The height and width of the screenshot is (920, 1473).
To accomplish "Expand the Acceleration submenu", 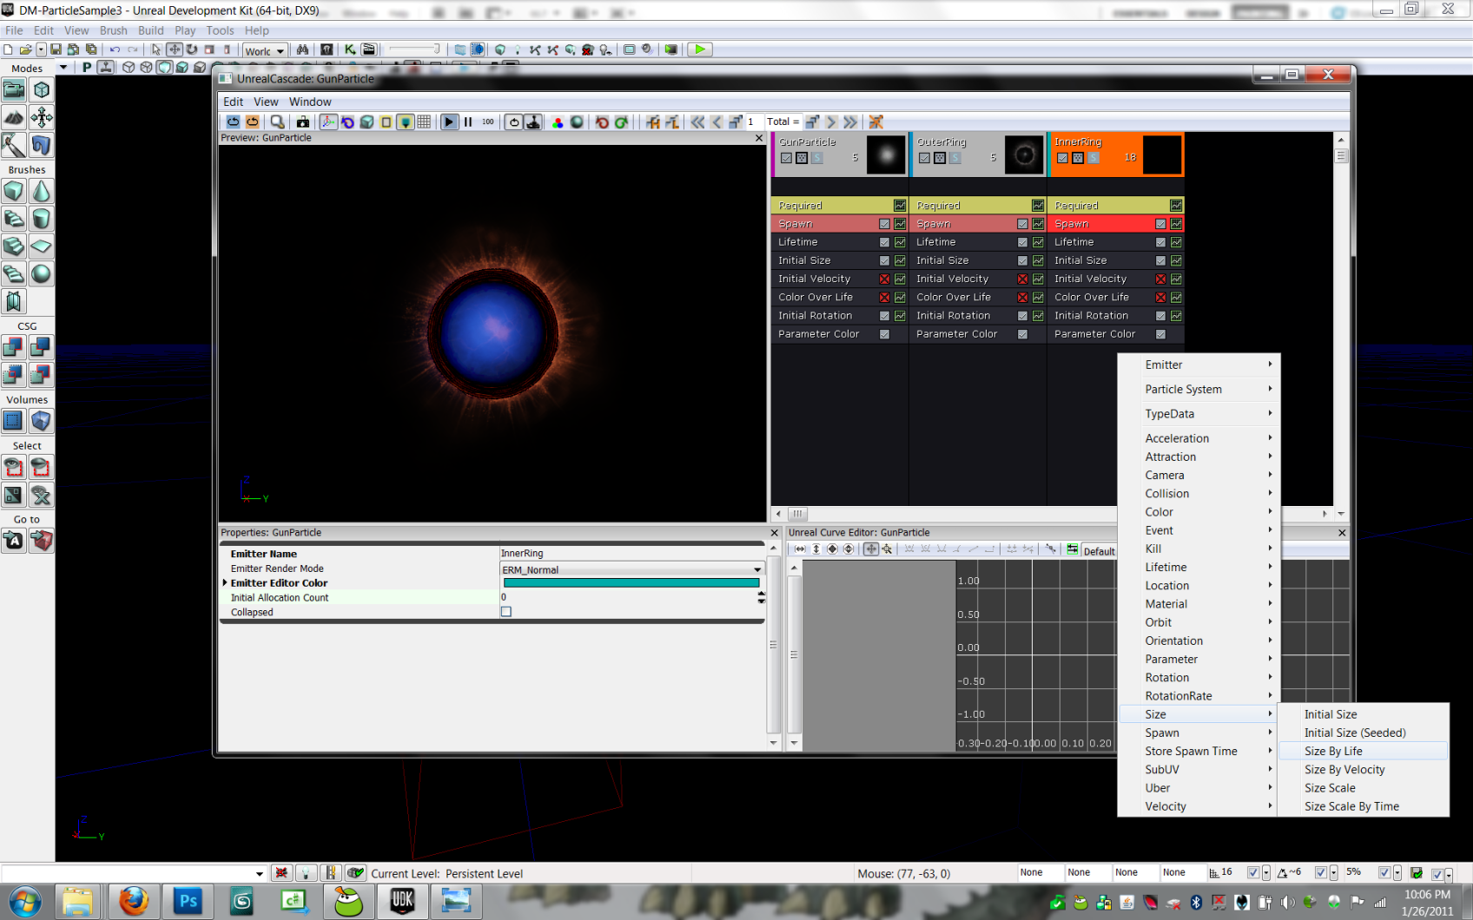I will (1199, 438).
